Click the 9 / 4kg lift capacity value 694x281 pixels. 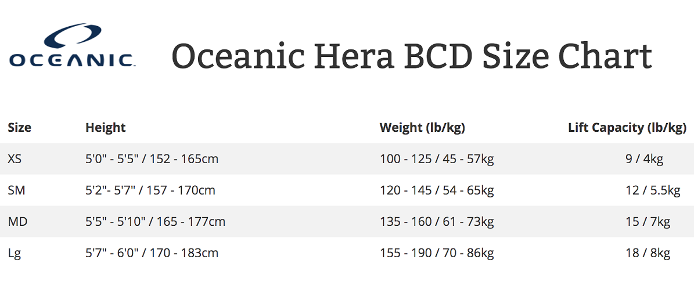click(645, 159)
